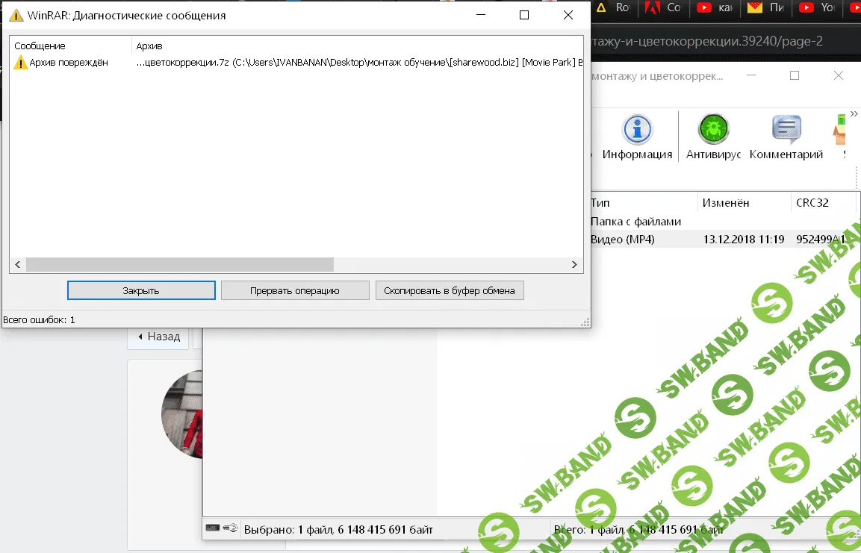Click the disk drive icon in status bar
The image size is (861, 553).
point(213,528)
